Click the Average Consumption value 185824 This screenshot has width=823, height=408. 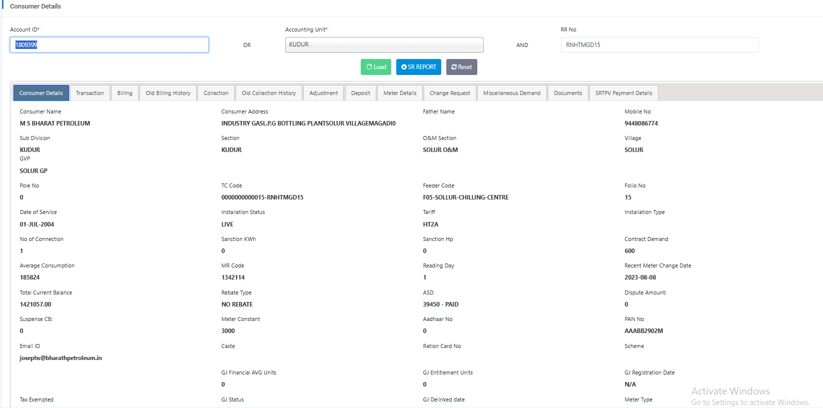30,277
